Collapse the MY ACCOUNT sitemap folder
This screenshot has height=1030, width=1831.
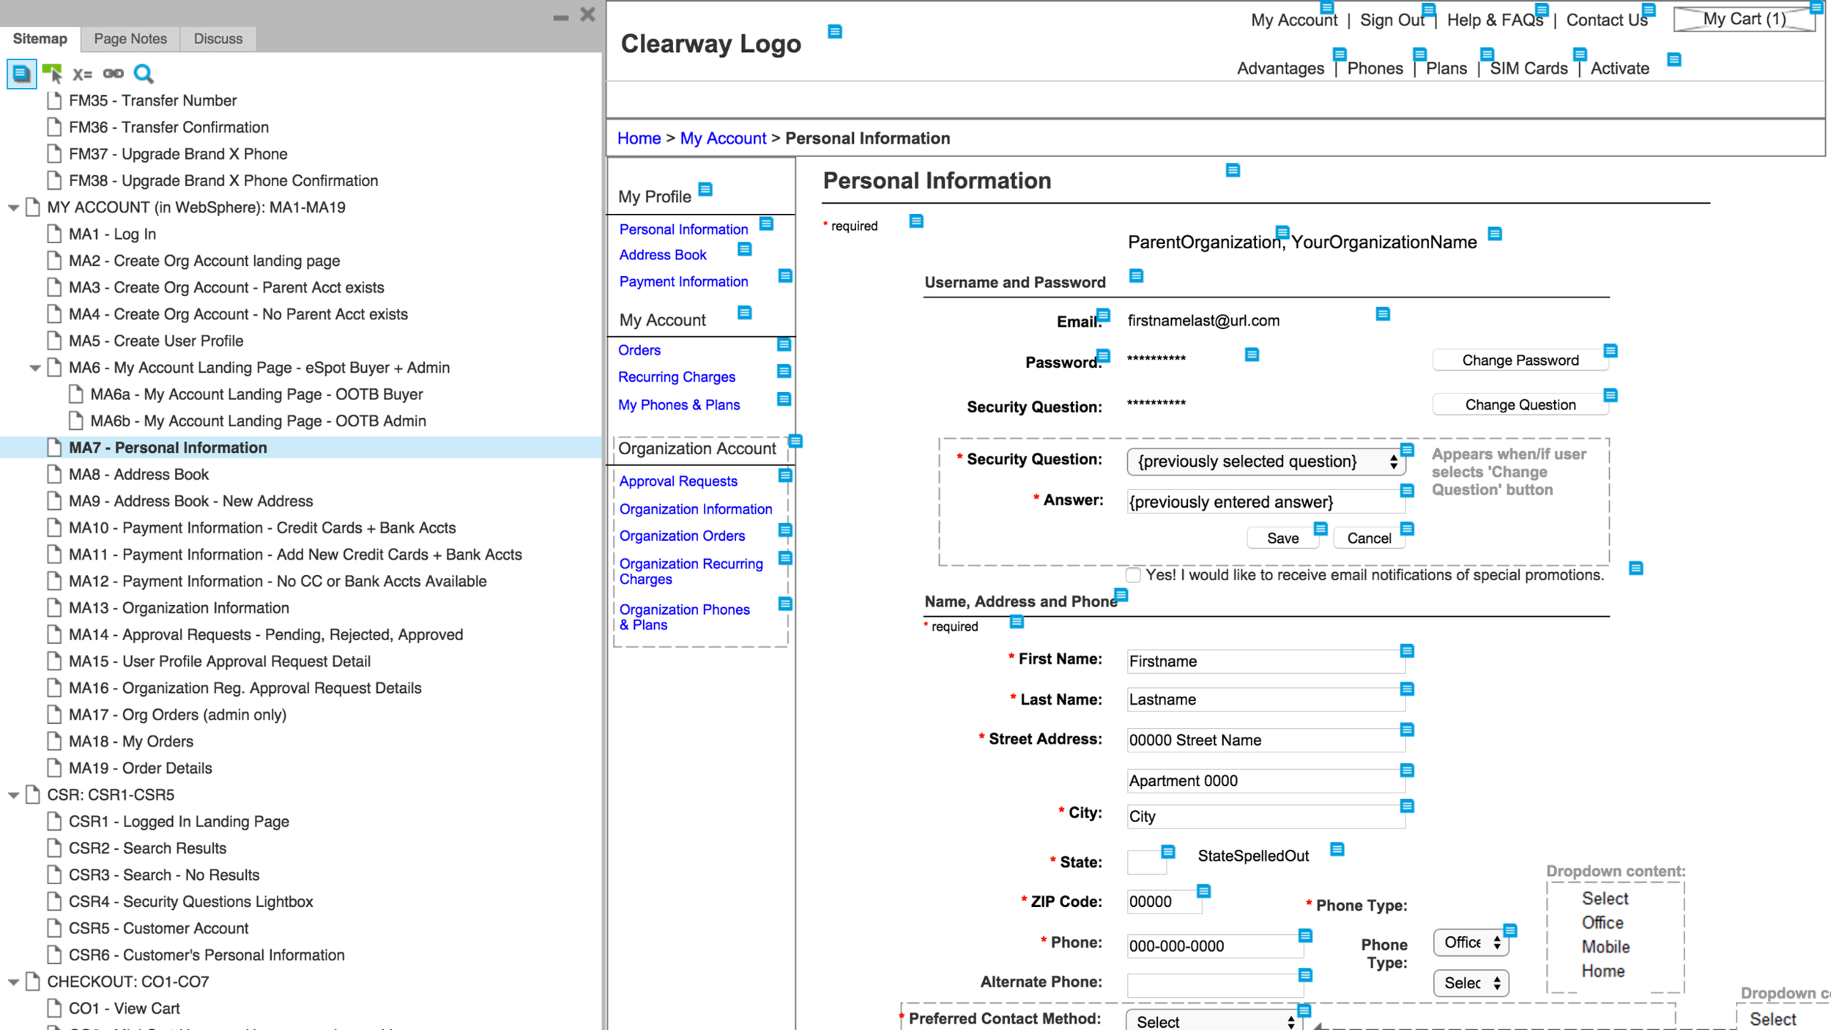pyautogui.click(x=13, y=208)
